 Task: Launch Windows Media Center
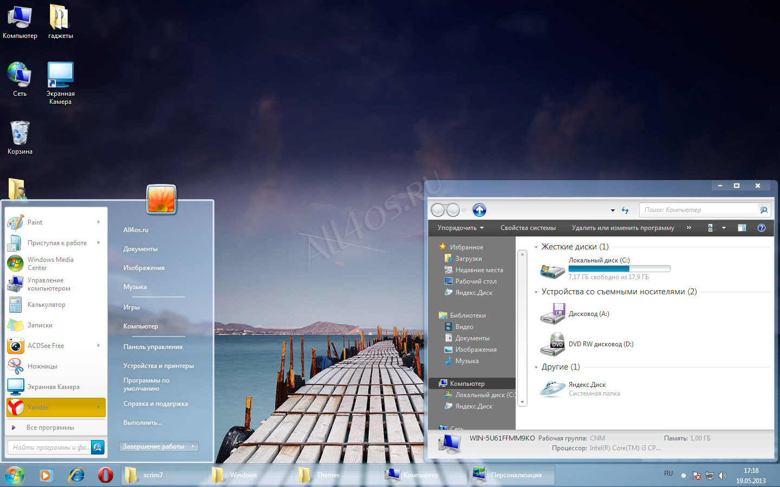[x=56, y=264]
